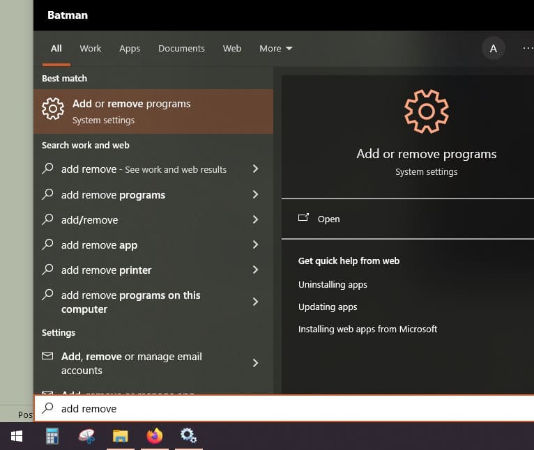Expand arrow for add remove web results
534x450 pixels.
pos(255,169)
